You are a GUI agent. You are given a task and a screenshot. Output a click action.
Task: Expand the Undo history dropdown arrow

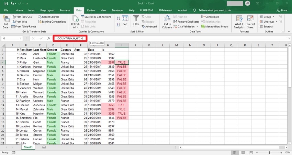click(x=16, y=3)
